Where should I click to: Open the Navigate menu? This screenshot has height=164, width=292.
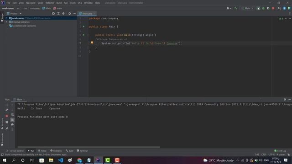31,3
